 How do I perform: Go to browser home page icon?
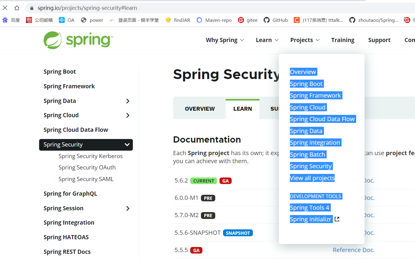click(x=17, y=8)
